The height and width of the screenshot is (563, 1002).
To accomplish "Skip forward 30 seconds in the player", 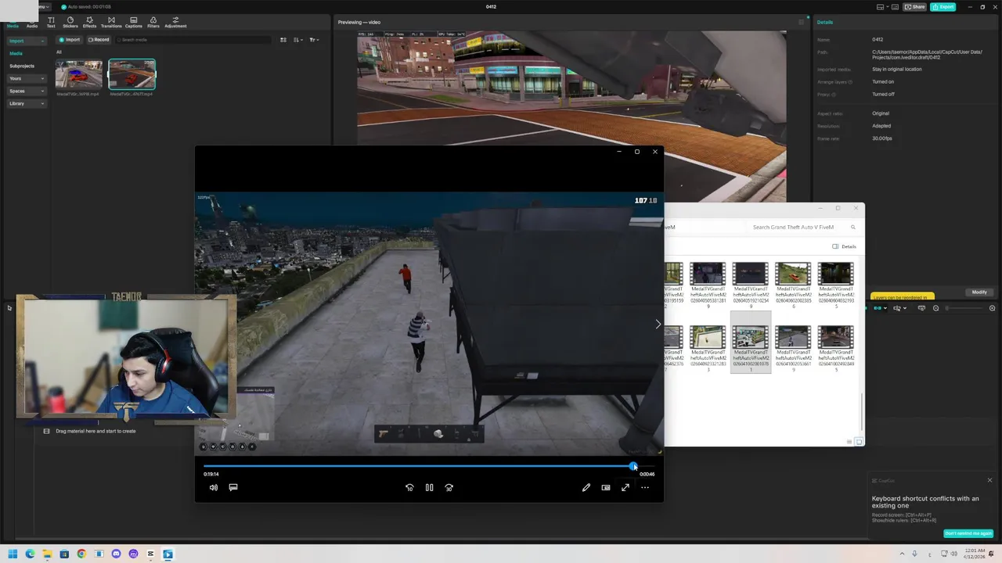I will pos(449,488).
